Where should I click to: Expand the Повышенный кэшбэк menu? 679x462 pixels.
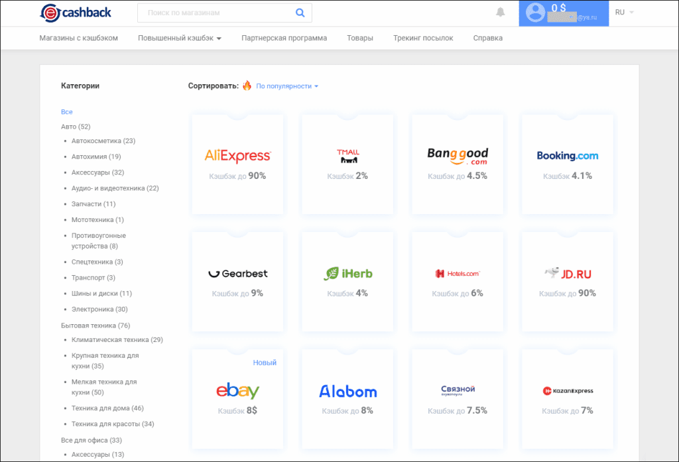point(179,38)
